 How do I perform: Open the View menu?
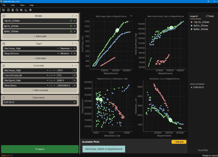pyautogui.click(x=13, y=5)
